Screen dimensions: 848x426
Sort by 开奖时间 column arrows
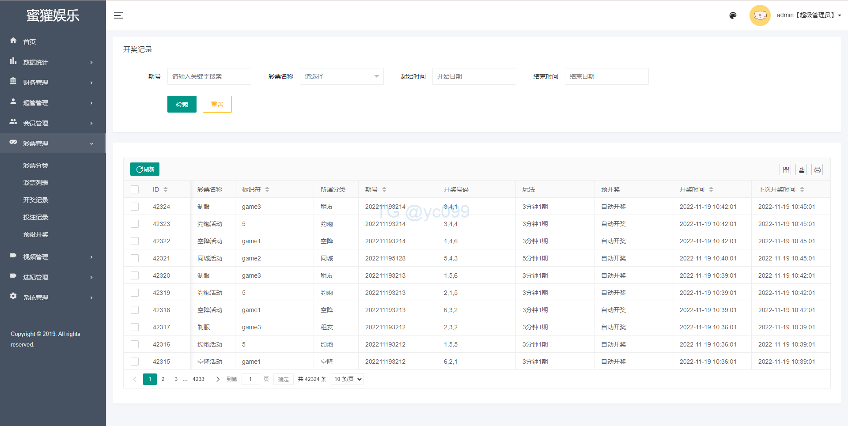tap(711, 189)
